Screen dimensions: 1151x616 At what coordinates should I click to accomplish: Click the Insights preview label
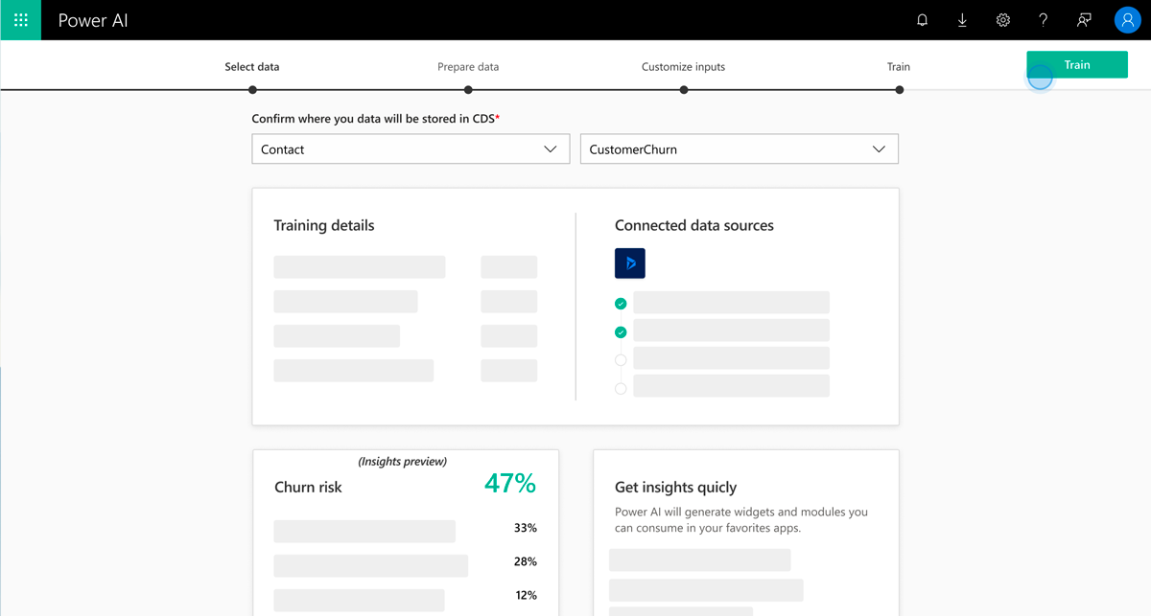[x=403, y=462]
